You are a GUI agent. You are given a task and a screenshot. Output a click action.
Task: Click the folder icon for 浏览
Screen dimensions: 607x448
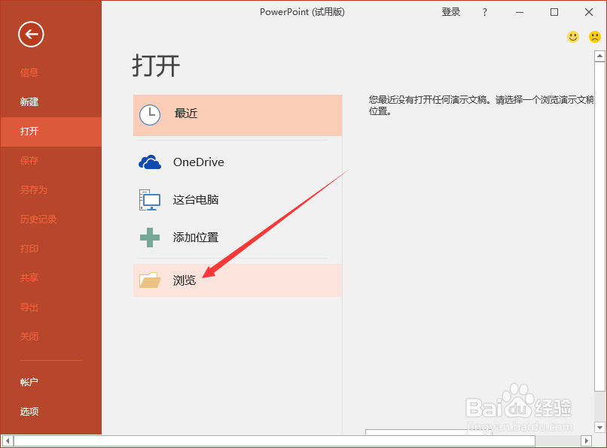tap(150, 280)
